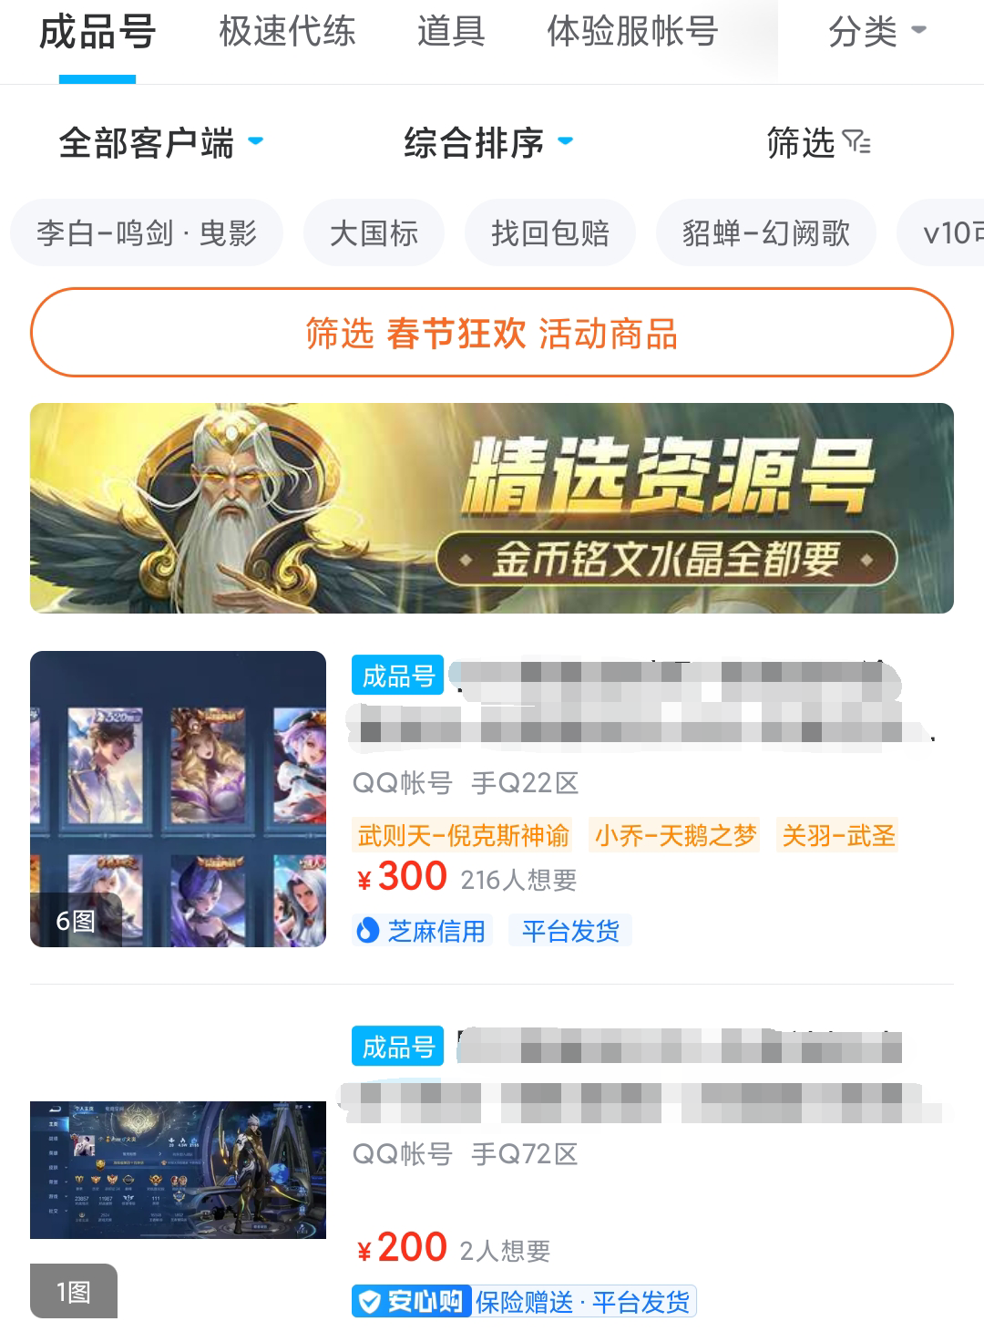The height and width of the screenshot is (1342, 984).
Task: Toggle the 大国标 filter chip
Action: 374,232
